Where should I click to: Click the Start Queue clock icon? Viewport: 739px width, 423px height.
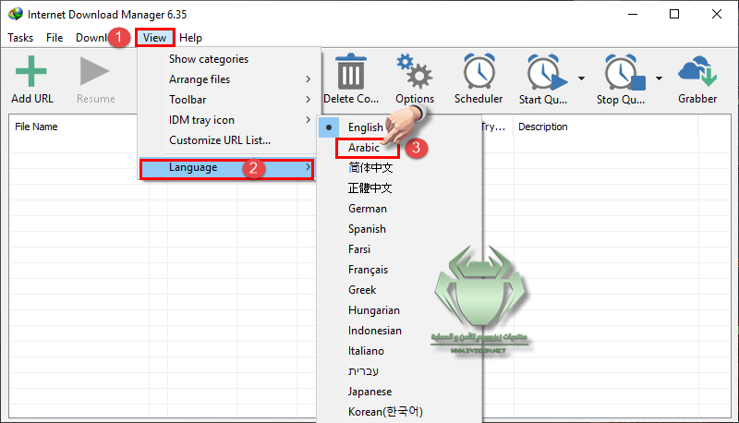(546, 72)
